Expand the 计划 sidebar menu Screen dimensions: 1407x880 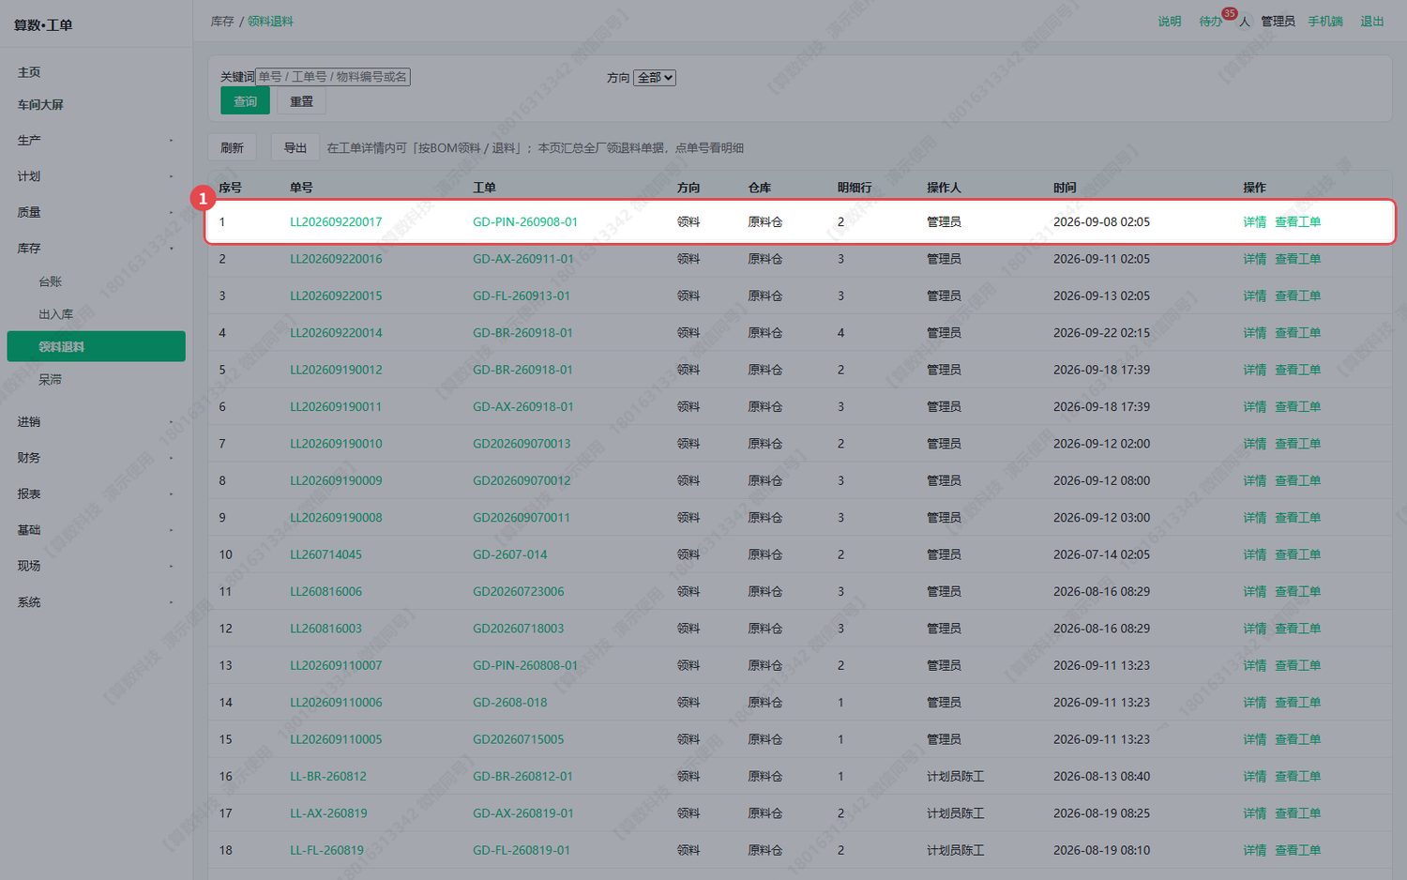(96, 176)
